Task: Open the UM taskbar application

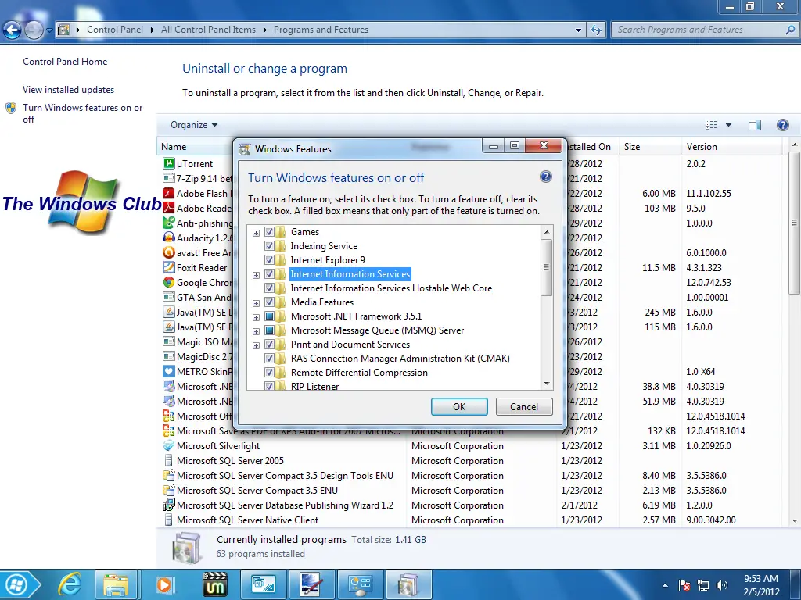Action: 214,584
